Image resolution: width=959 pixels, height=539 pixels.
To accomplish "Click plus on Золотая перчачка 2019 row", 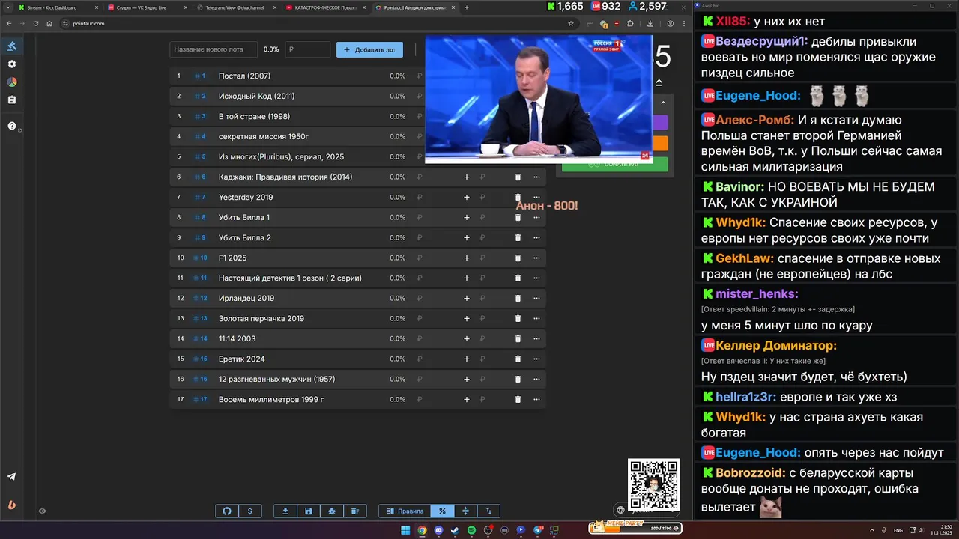I will 466,319.
